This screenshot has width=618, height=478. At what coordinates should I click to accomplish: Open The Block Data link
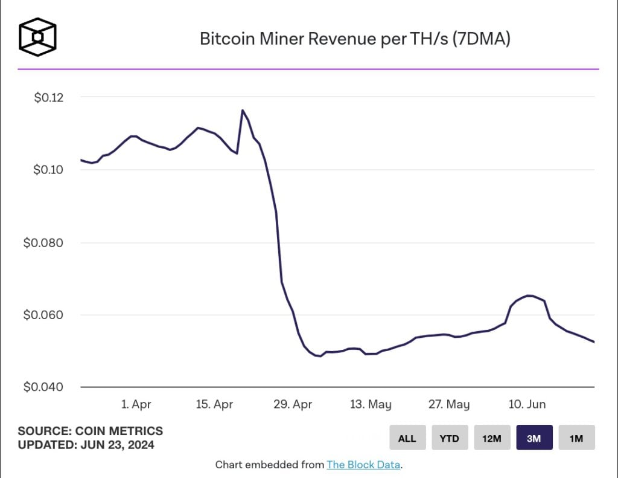[363, 465]
